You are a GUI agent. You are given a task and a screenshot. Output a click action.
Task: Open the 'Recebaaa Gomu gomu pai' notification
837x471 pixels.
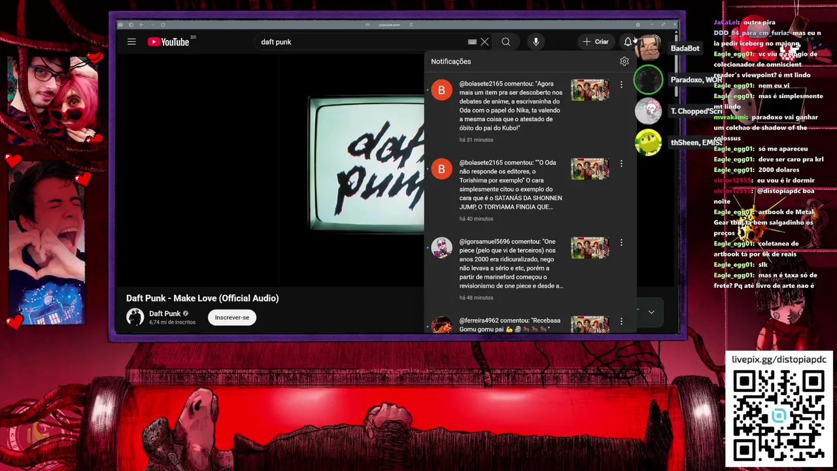[x=530, y=323]
